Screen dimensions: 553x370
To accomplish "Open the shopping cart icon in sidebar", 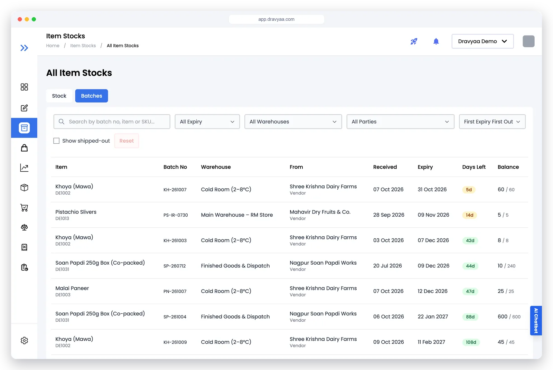I will (x=24, y=208).
